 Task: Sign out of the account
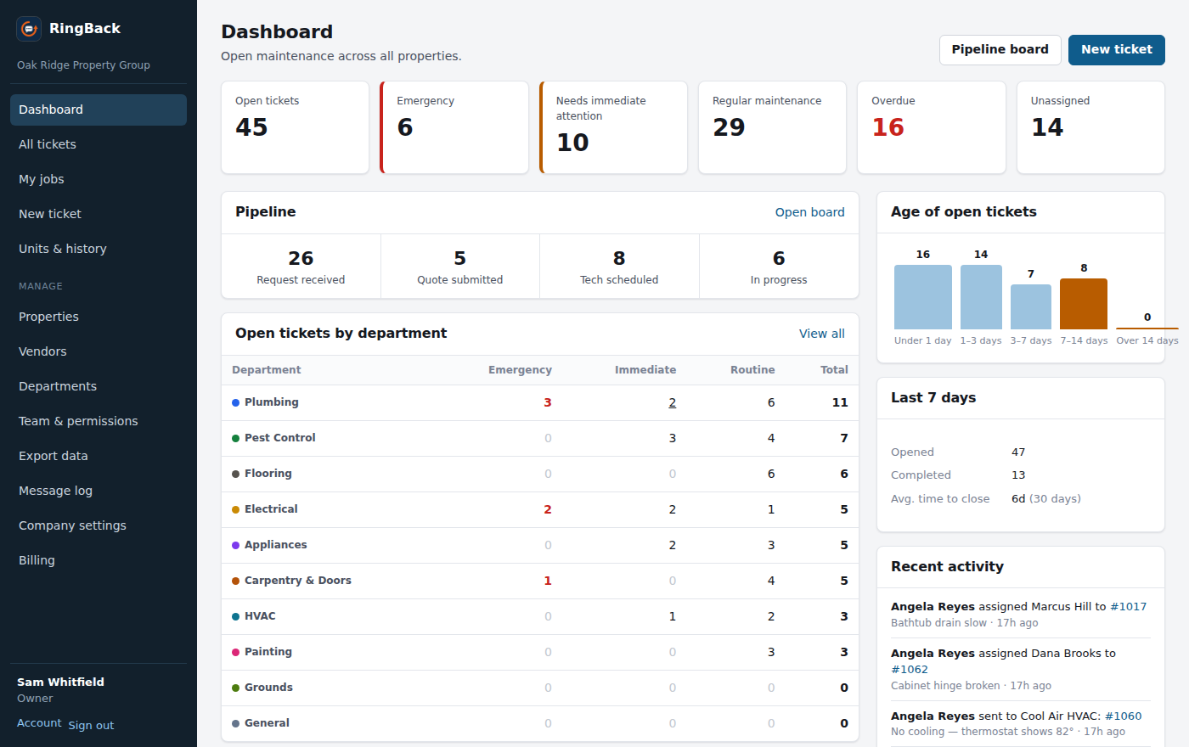click(x=91, y=726)
